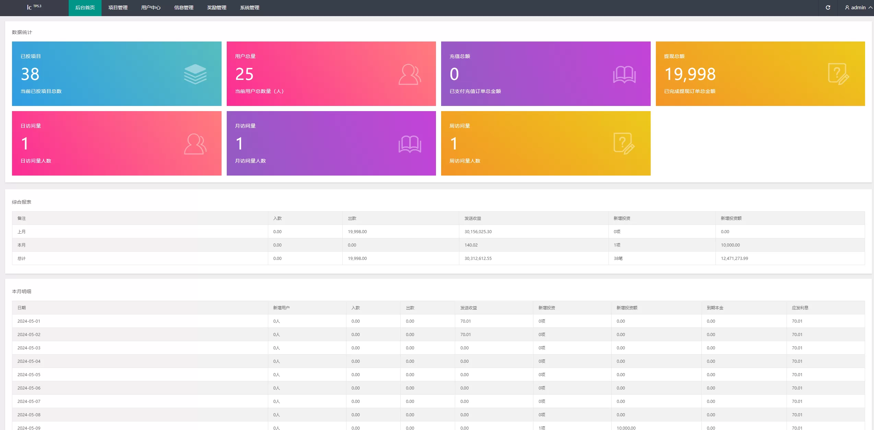Click the book icon on 月访问量 card

[x=410, y=144]
